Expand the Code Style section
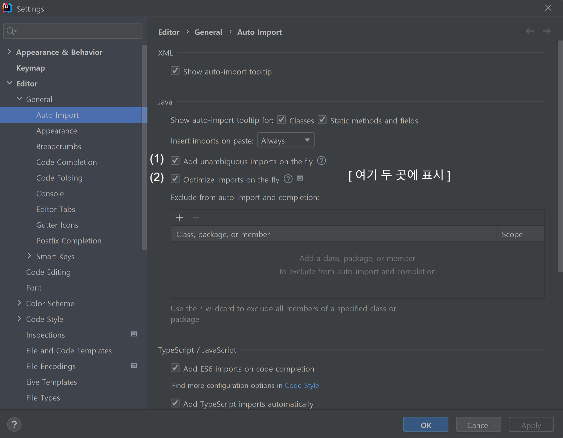563x438 pixels. click(19, 319)
